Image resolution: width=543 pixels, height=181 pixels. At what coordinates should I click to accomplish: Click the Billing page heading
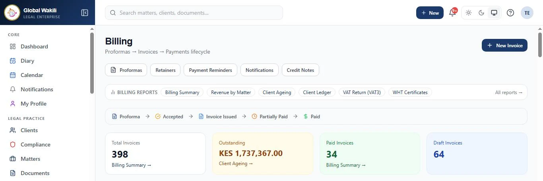click(x=119, y=41)
